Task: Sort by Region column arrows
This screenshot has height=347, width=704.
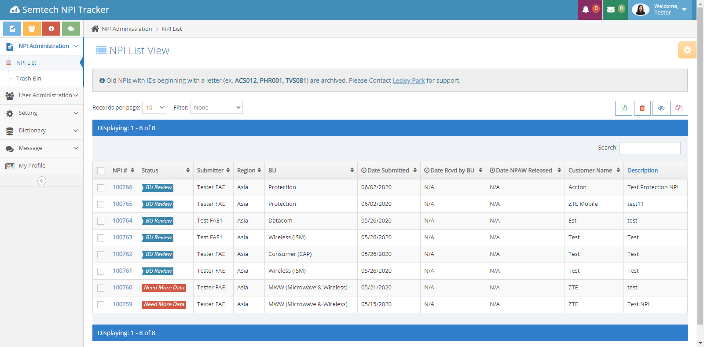Action: [x=259, y=170]
